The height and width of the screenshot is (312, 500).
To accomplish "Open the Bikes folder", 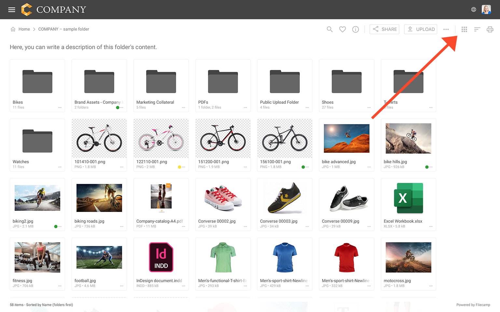I will (x=37, y=86).
